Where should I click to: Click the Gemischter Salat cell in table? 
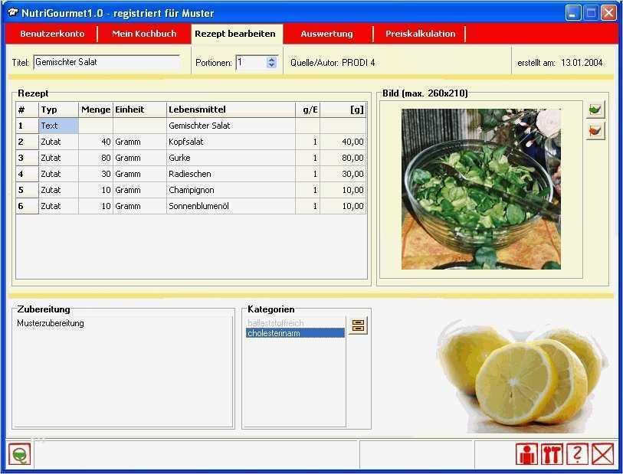[231, 126]
